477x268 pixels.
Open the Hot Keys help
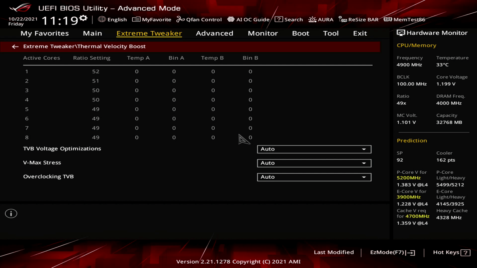pyautogui.click(x=452, y=252)
